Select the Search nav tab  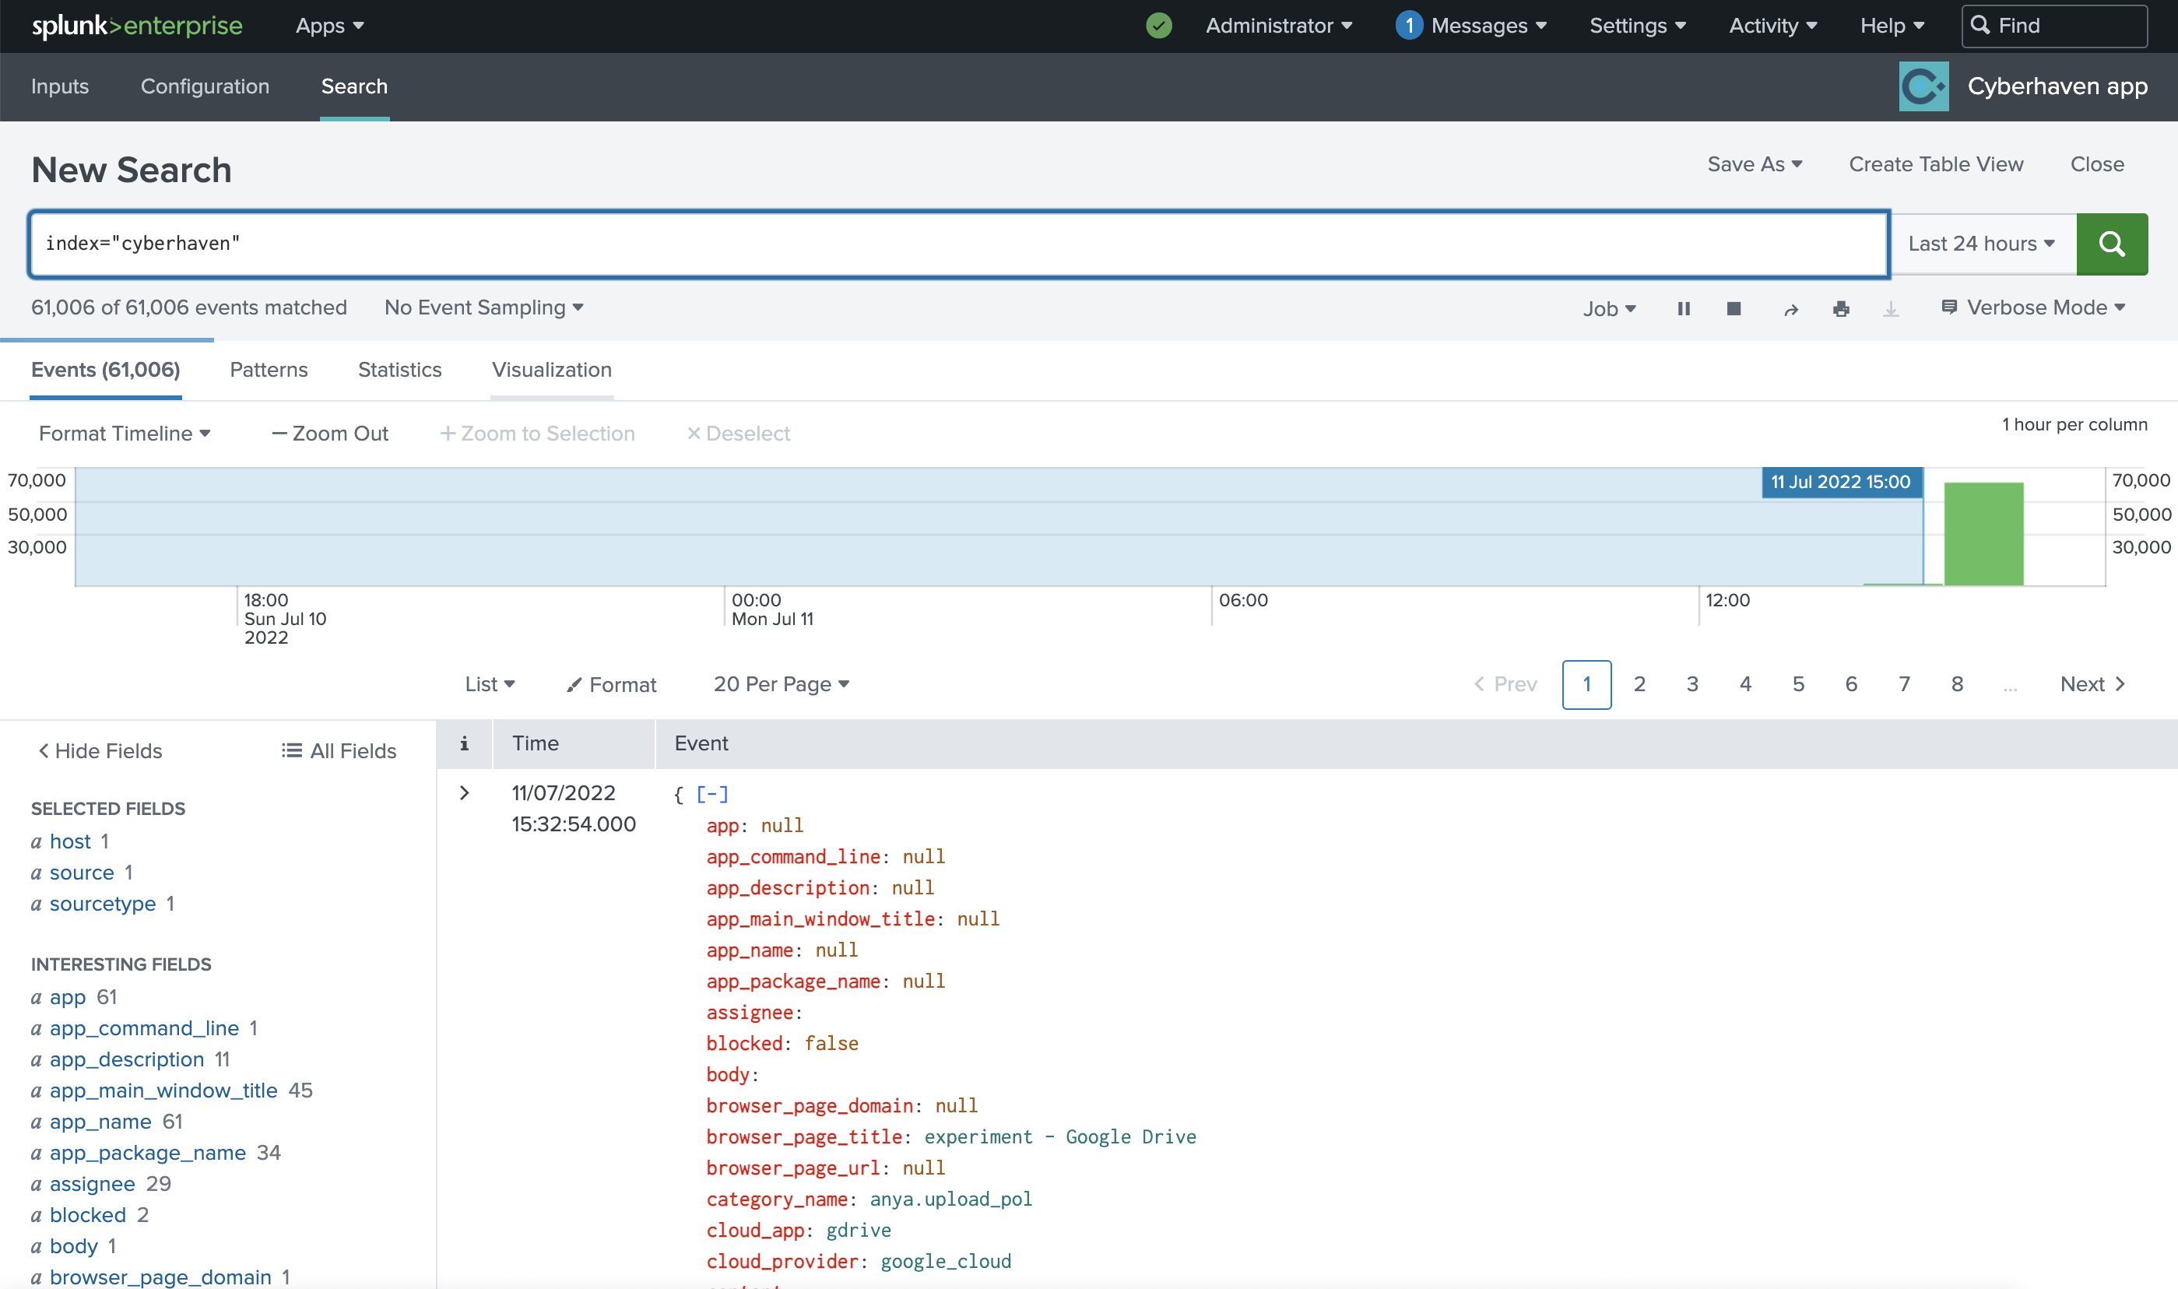354,86
